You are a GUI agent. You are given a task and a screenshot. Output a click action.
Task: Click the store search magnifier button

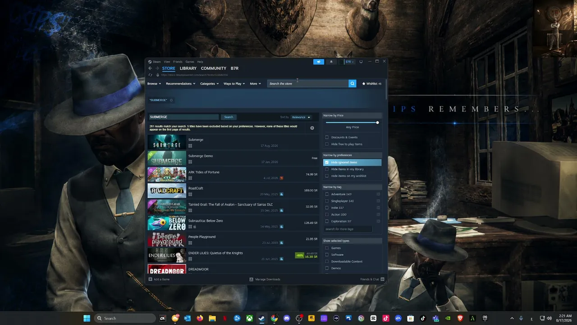point(353,84)
